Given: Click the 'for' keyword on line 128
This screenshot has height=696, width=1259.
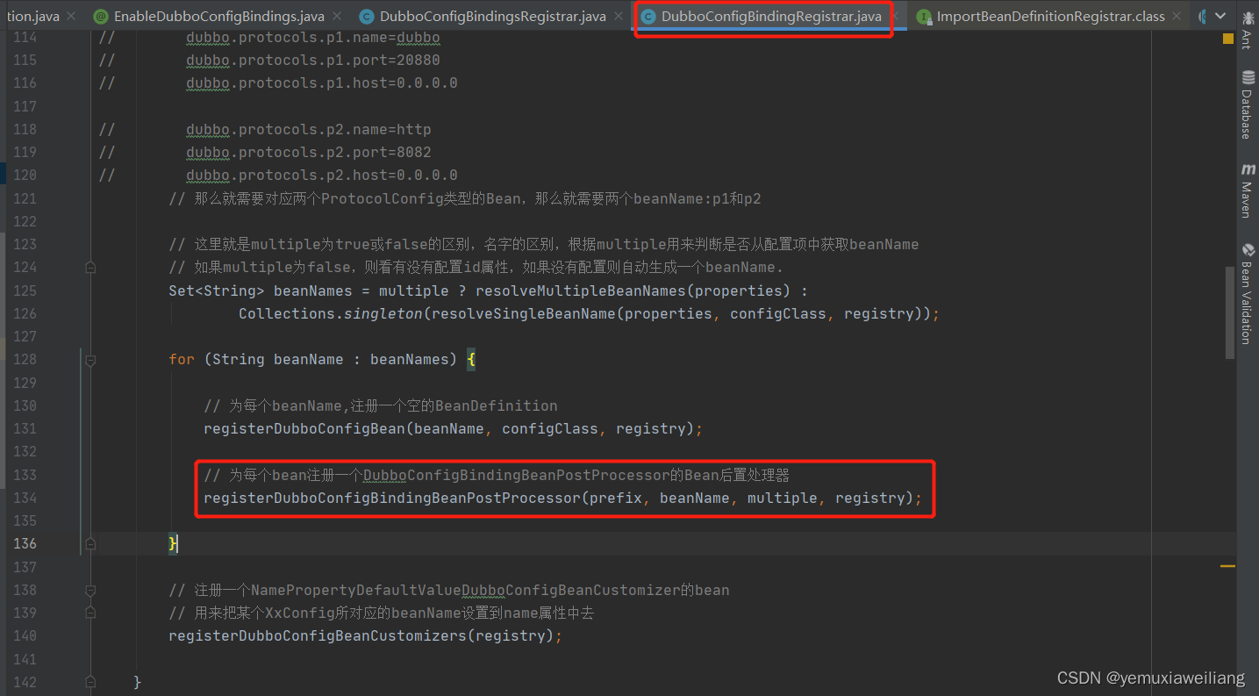Looking at the screenshot, I should 182,359.
